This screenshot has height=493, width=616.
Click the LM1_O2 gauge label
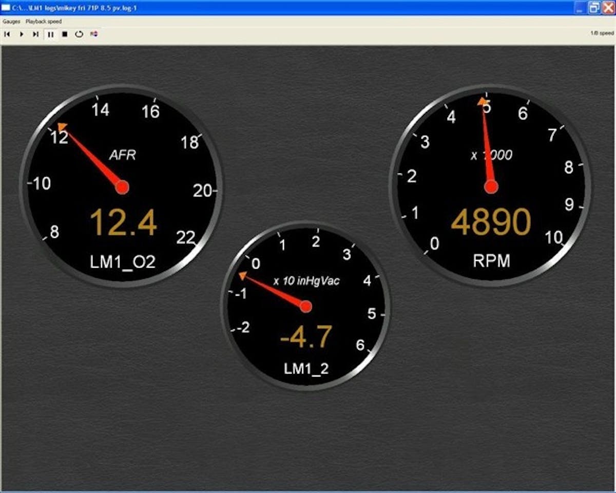click(x=123, y=262)
